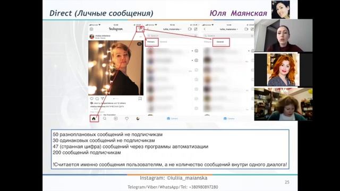340x191 pixels.
Task: Click line "200 сообщений подписчикам"
Action: [x=87, y=152]
